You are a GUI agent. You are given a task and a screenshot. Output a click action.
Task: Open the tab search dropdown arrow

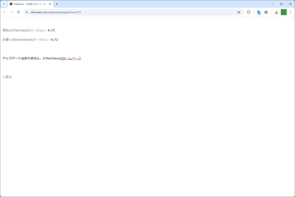coord(4,4)
